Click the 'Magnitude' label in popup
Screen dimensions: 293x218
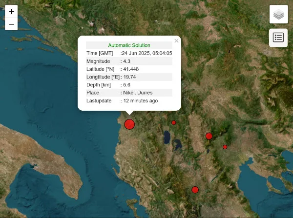[98, 61]
